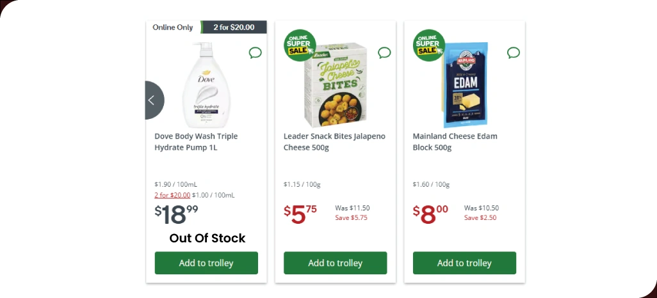This screenshot has width=657, height=298.
Task: Open Mainland Cheese Edam Block title
Action: [x=455, y=142]
